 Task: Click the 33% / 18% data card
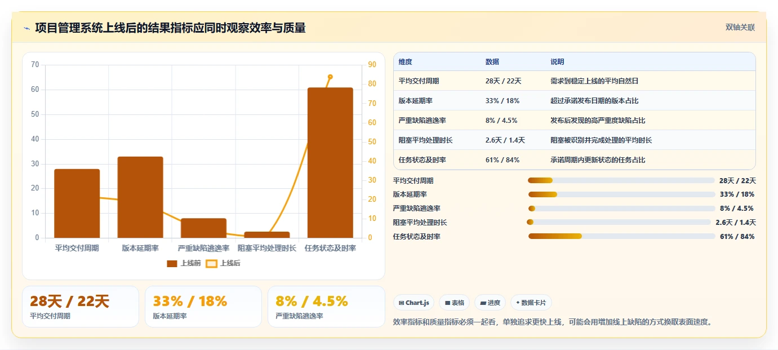tap(203, 307)
